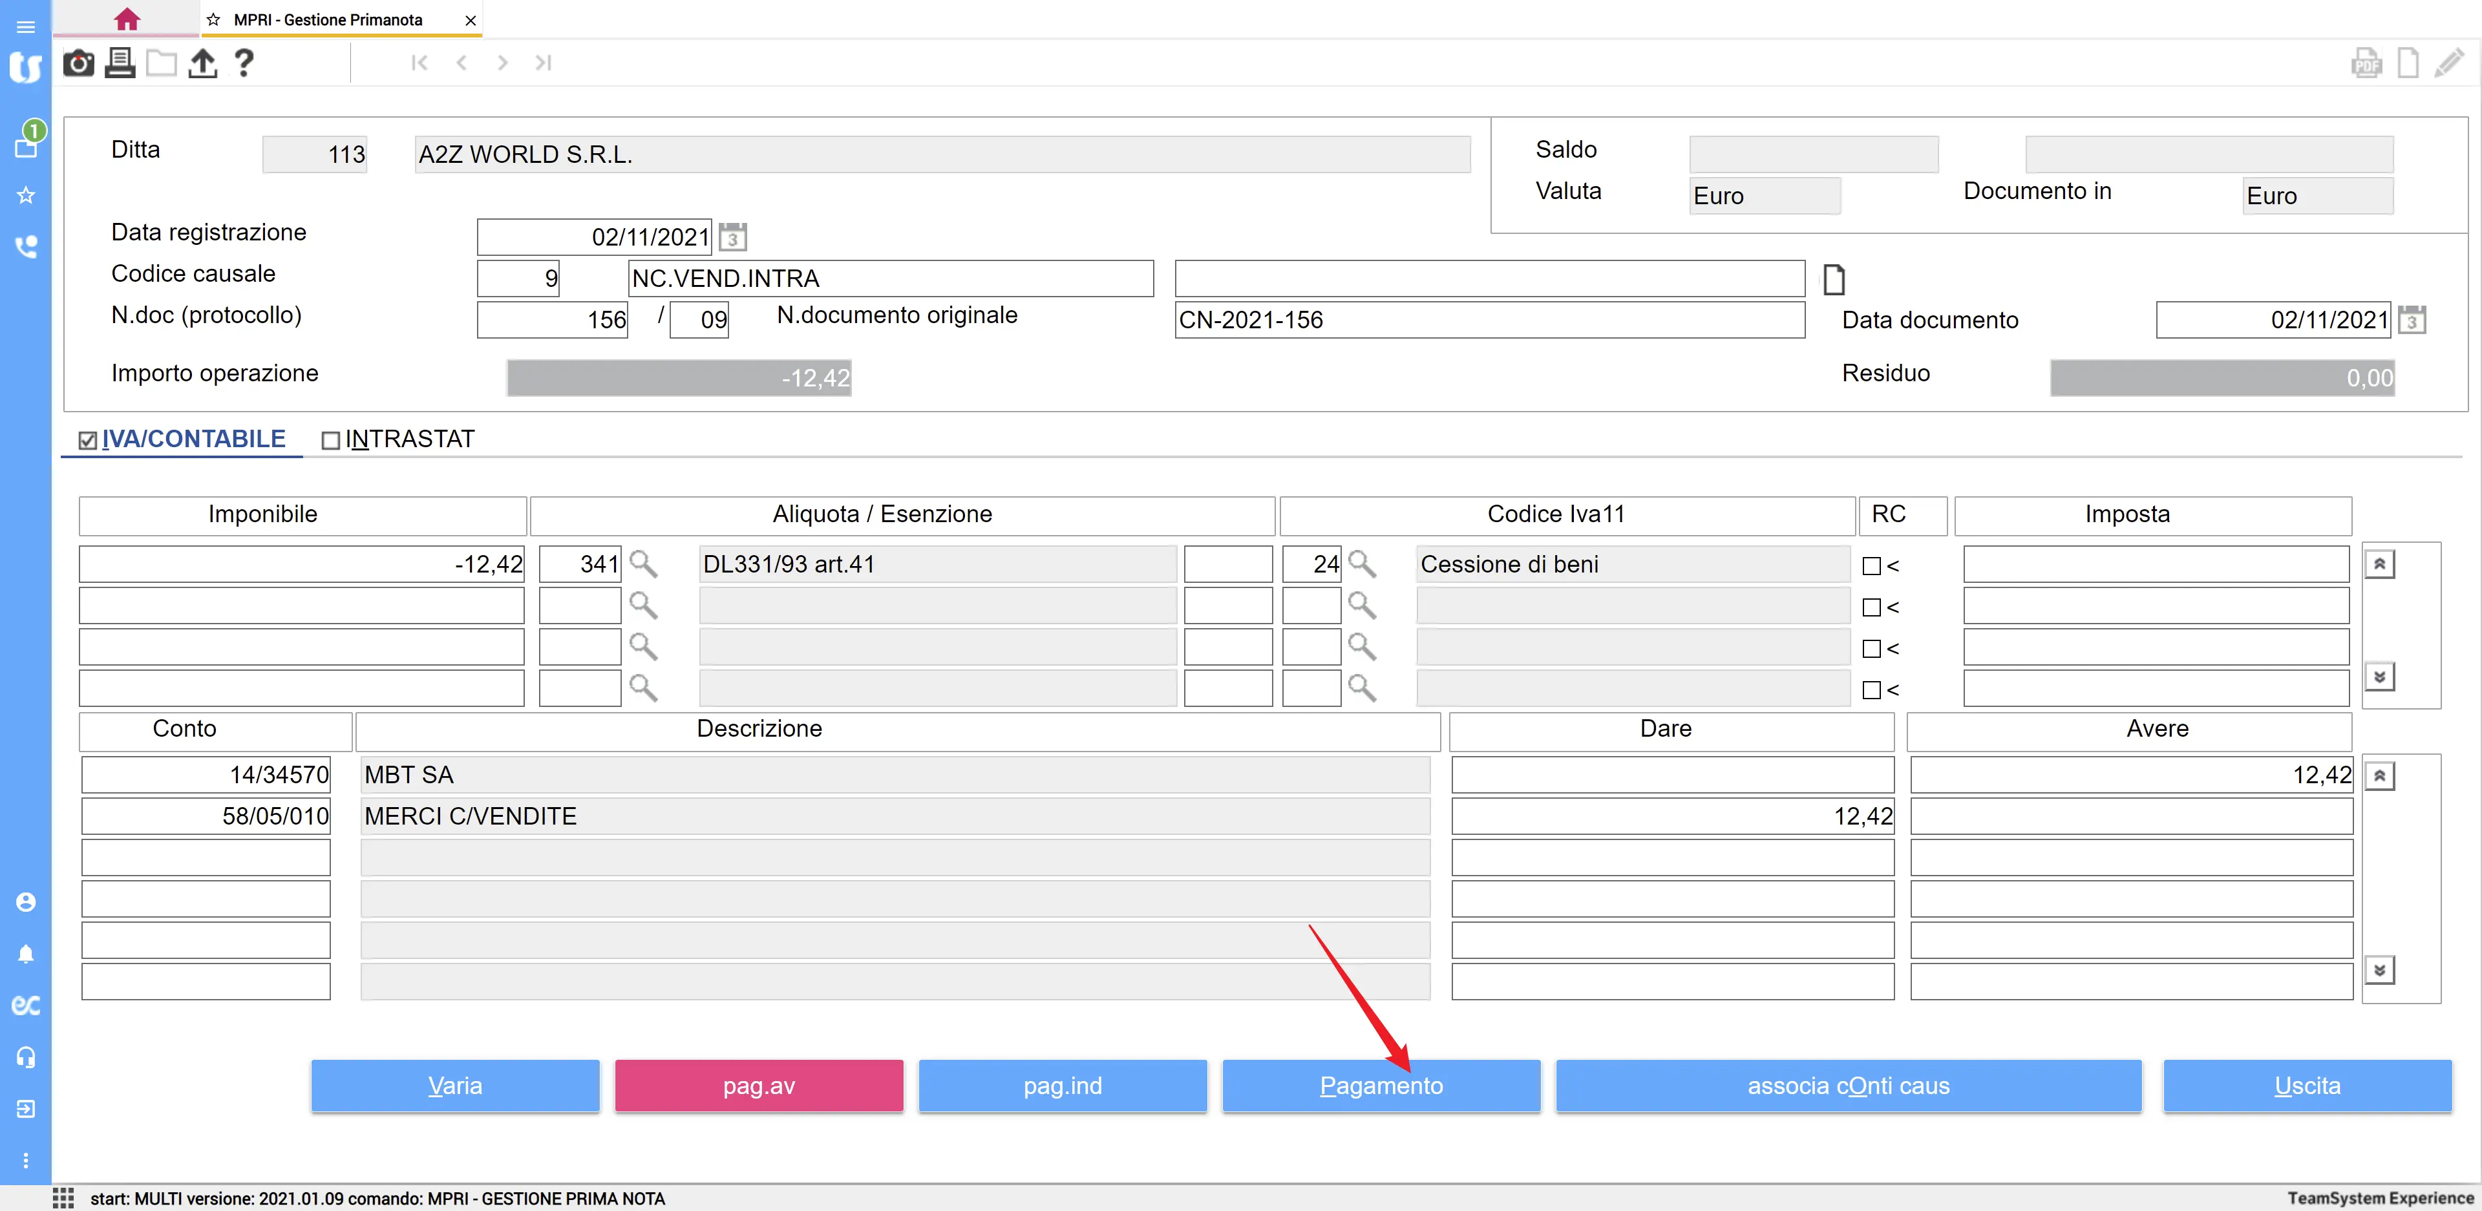Open the notifications bell in sidebar
The height and width of the screenshot is (1211, 2482).
(26, 954)
